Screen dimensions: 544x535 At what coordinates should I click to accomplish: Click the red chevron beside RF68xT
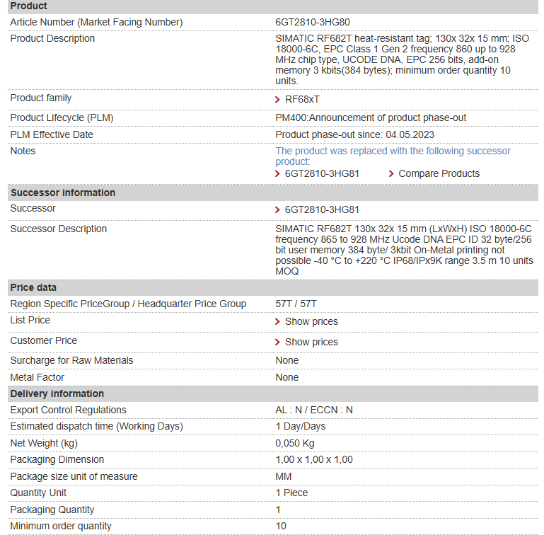click(277, 100)
